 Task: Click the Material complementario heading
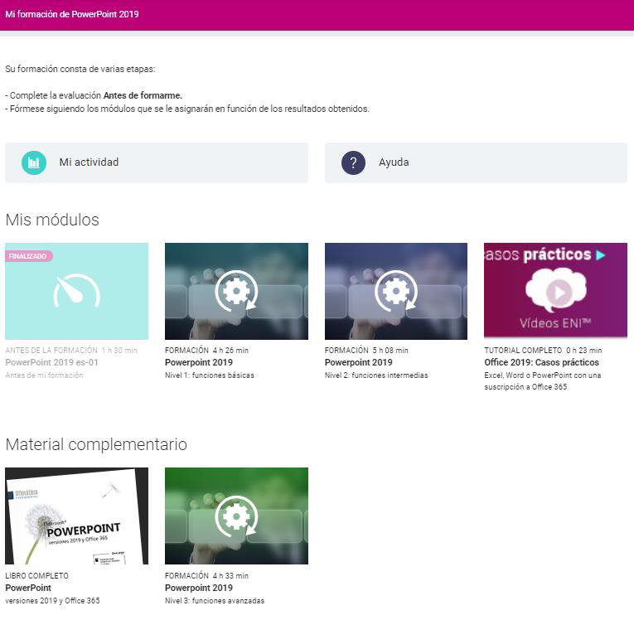96,444
